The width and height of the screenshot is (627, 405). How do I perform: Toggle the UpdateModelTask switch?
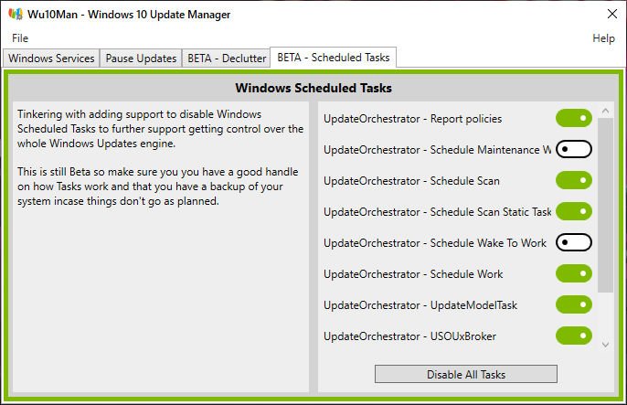point(574,304)
